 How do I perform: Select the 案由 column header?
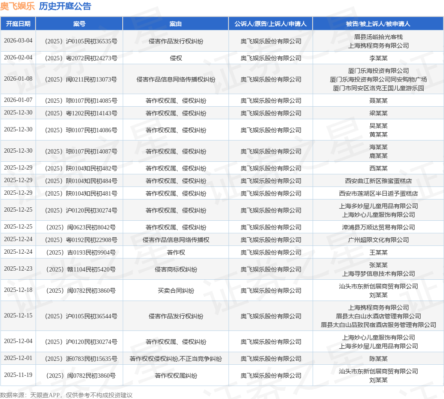click(x=176, y=24)
